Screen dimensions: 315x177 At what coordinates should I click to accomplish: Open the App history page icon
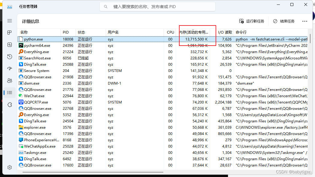10,57
